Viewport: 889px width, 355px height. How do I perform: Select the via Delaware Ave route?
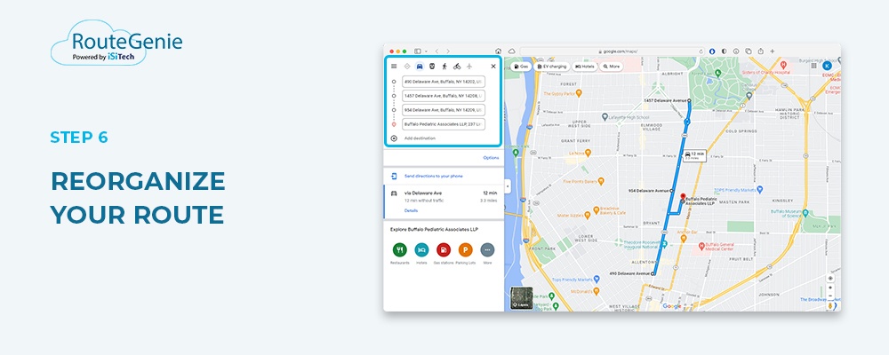444,201
